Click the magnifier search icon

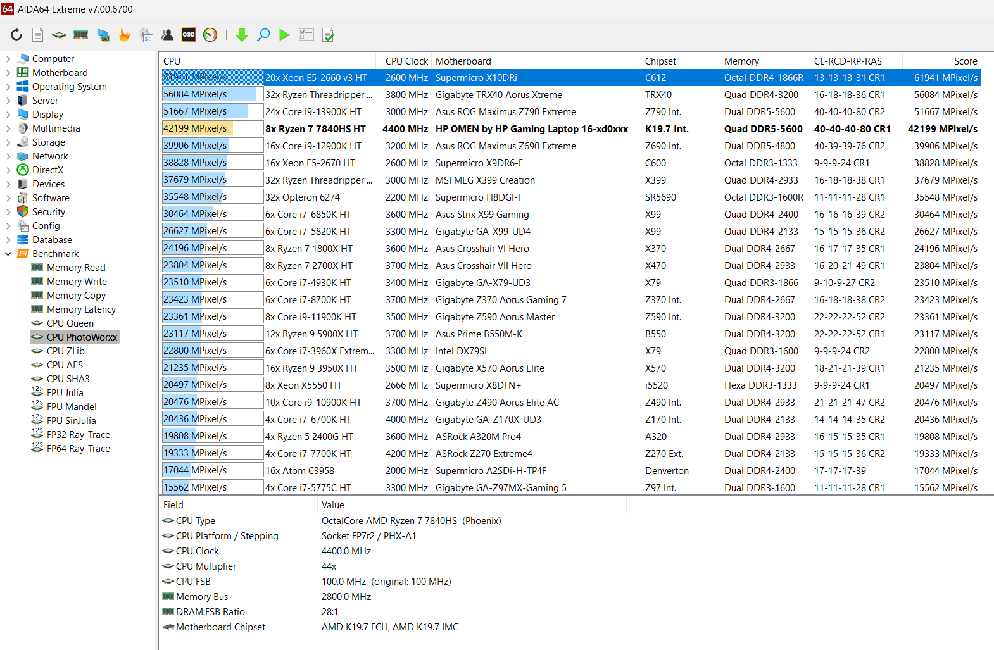(x=263, y=35)
